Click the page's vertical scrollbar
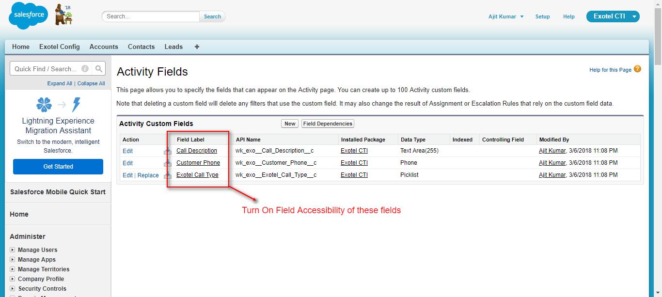Image resolution: width=662 pixels, height=297 pixels. point(658,145)
